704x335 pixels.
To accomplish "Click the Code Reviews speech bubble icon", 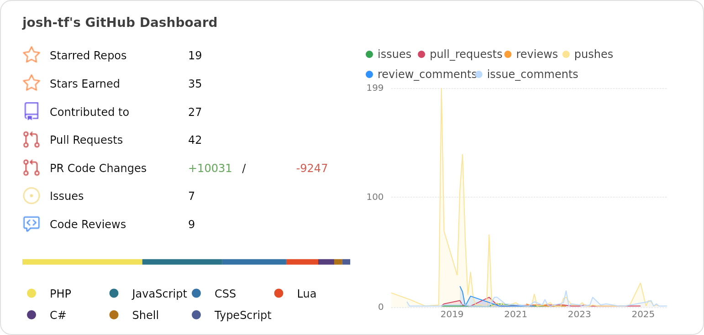I will 31,224.
